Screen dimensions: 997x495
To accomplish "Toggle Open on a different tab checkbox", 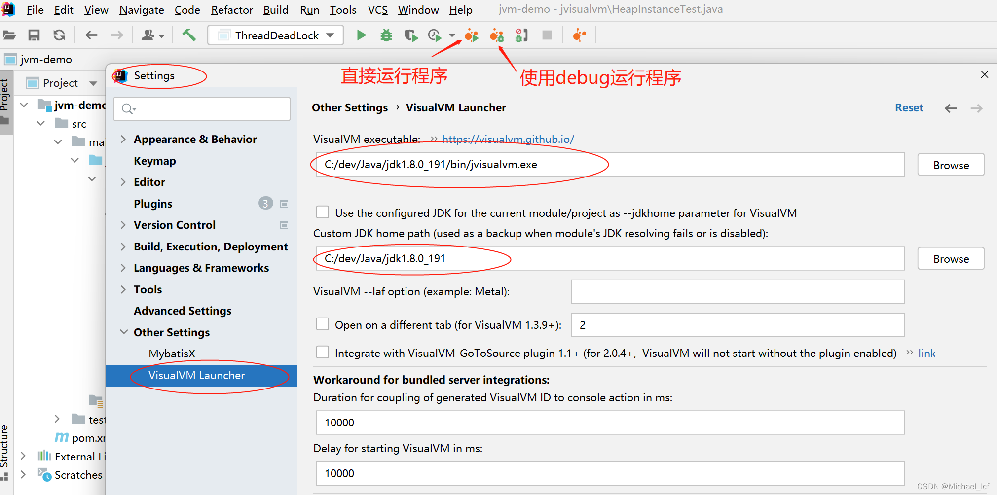I will coord(323,324).
